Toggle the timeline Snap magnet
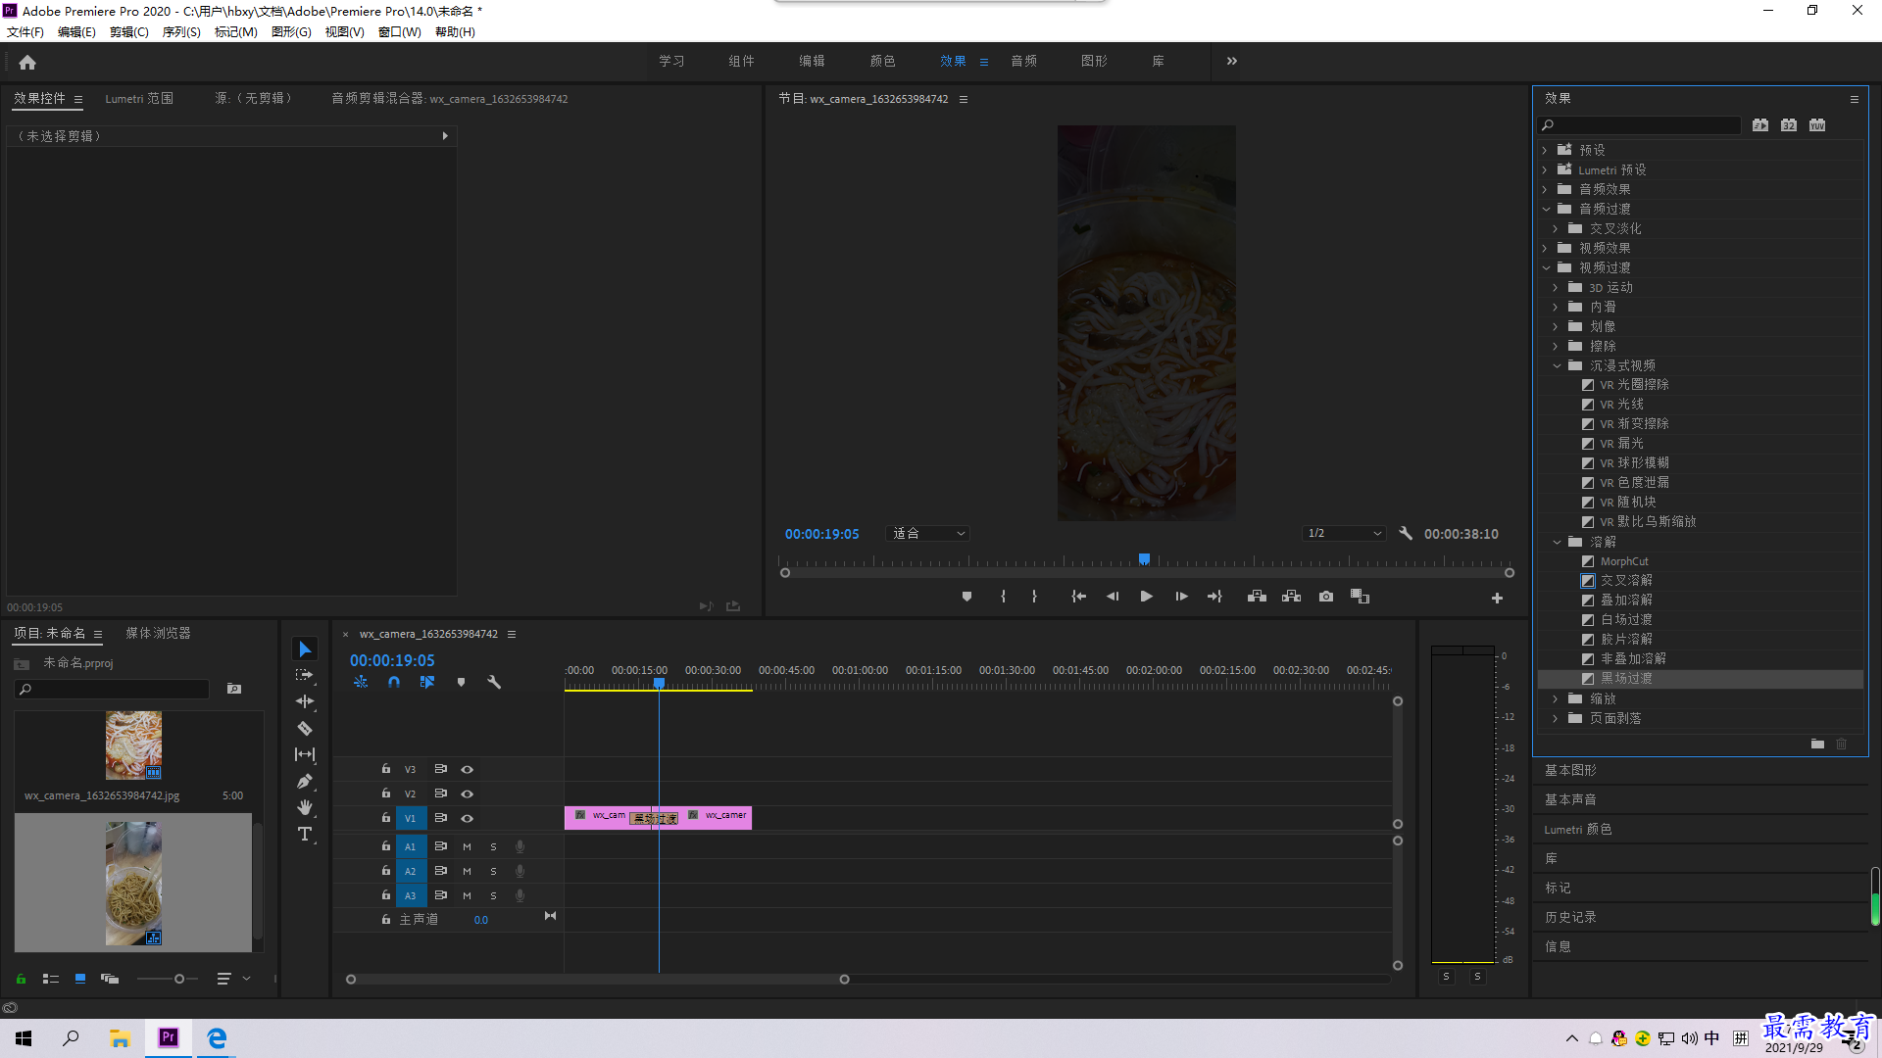The width and height of the screenshot is (1882, 1058). (394, 682)
